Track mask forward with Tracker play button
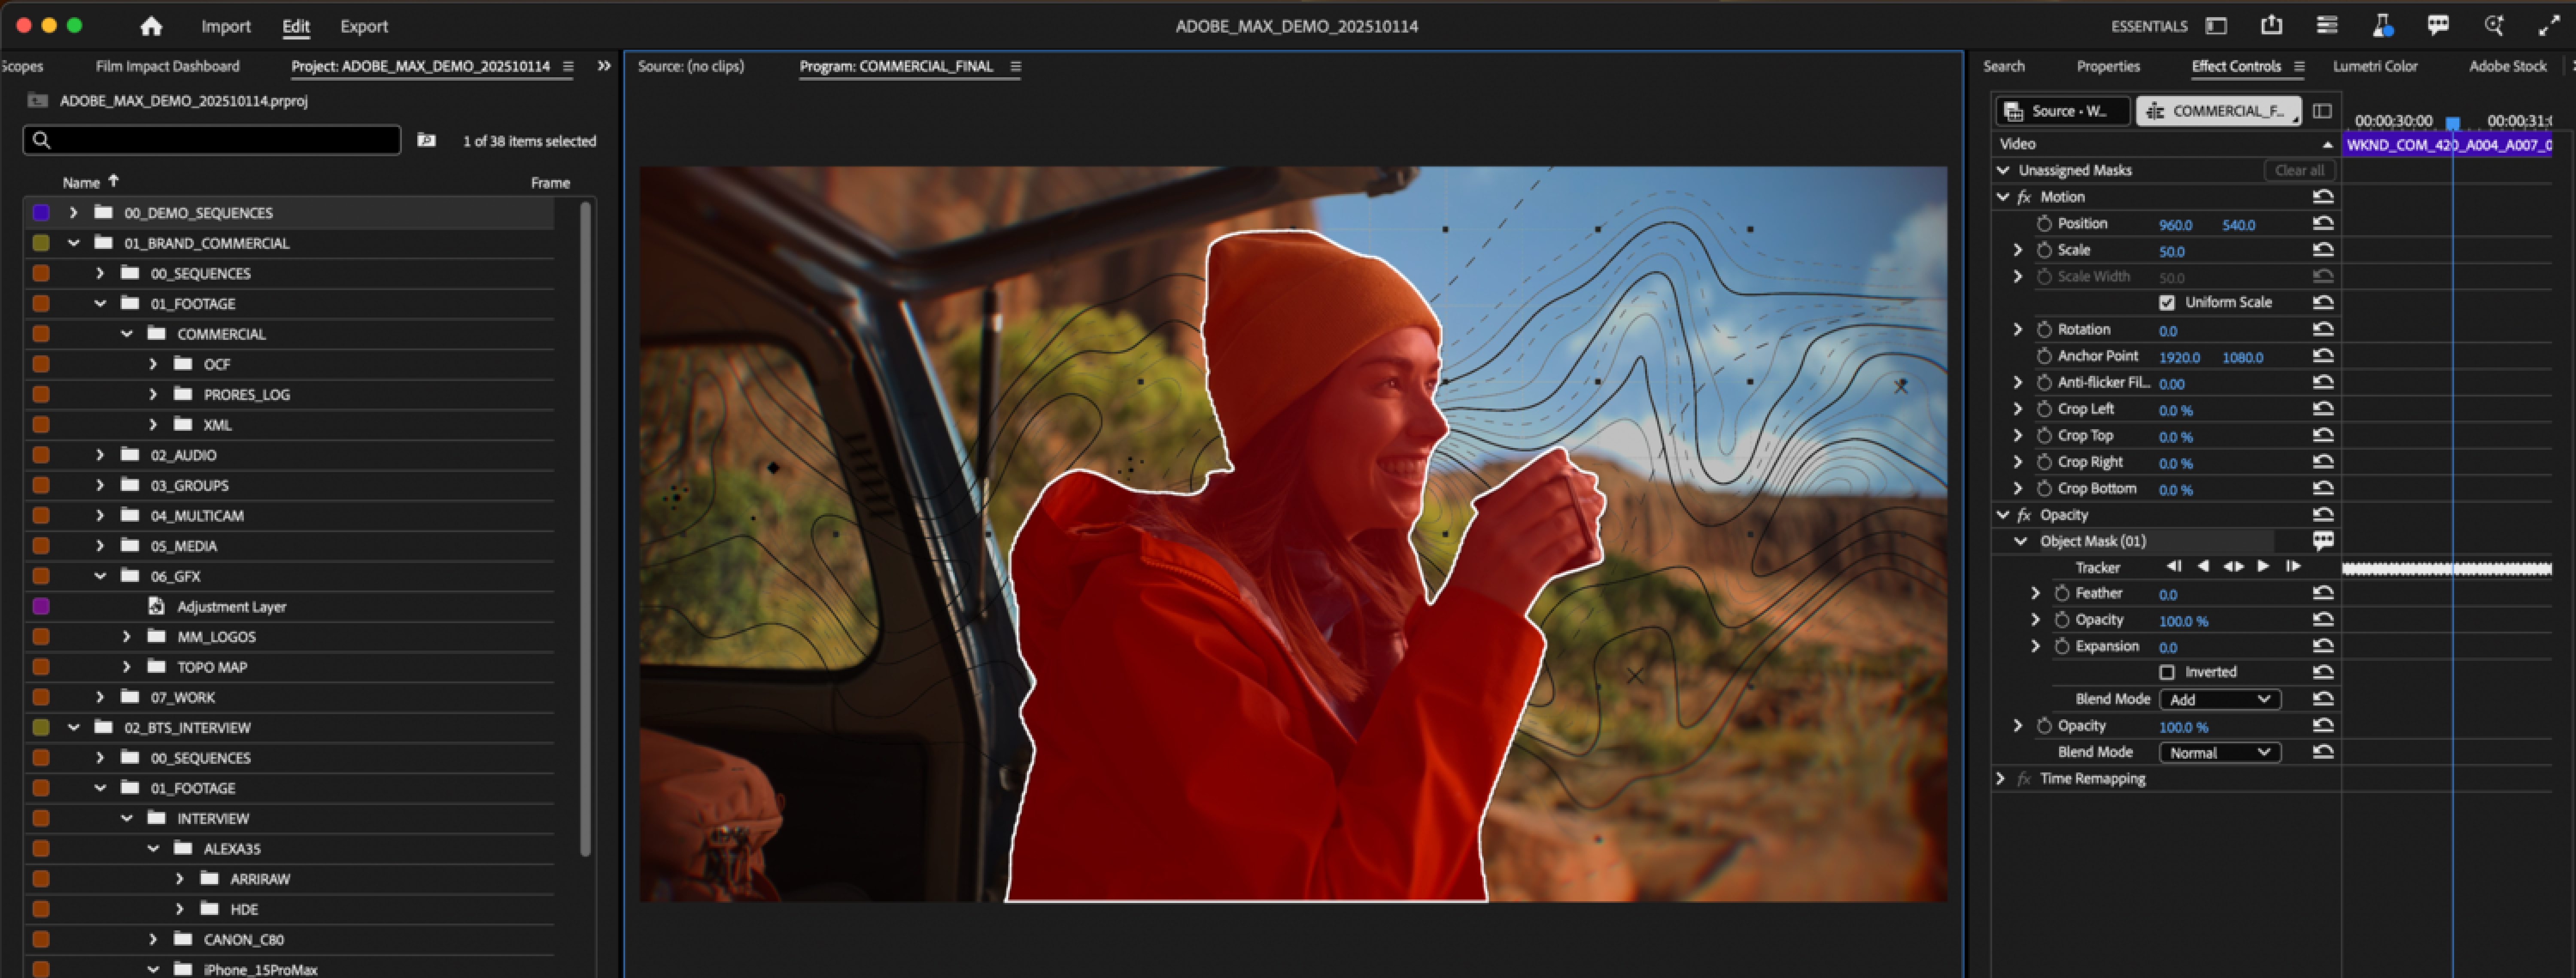 [x=2263, y=566]
